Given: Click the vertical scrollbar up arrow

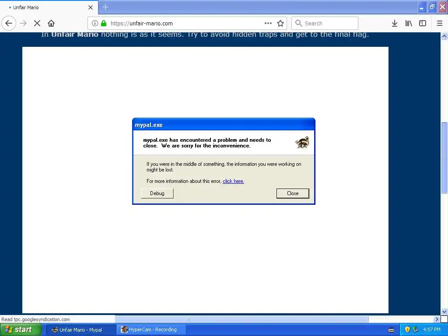Looking at the screenshot, I should click(444, 36).
